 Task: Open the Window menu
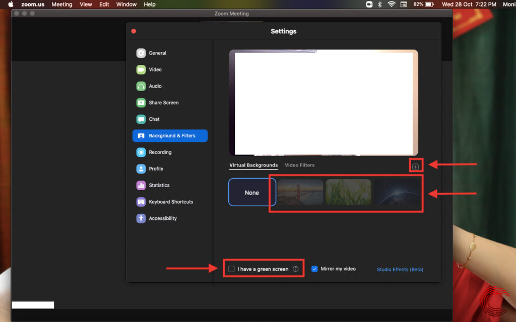(x=126, y=4)
